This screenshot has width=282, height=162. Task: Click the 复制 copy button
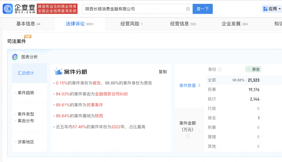tap(163, 72)
